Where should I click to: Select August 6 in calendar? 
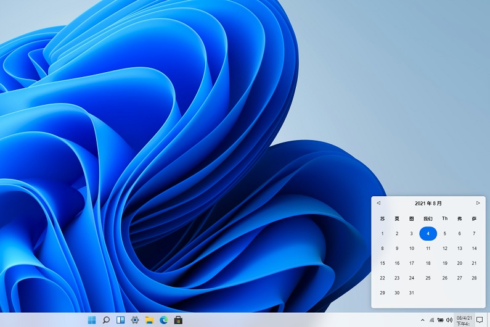[459, 233]
